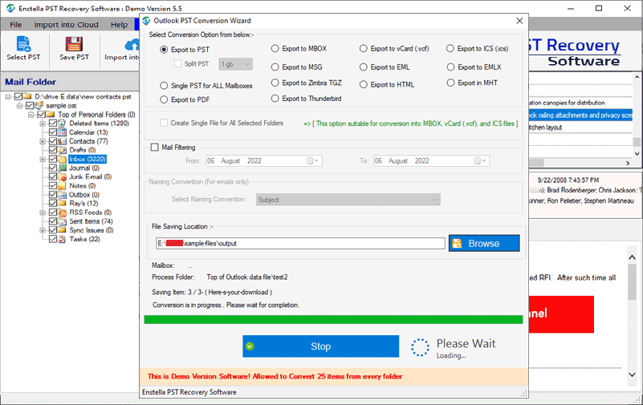This screenshot has width=643, height=405.
Task: Click the Import into Cloud toolbar icon
Action: pyautogui.click(x=132, y=44)
